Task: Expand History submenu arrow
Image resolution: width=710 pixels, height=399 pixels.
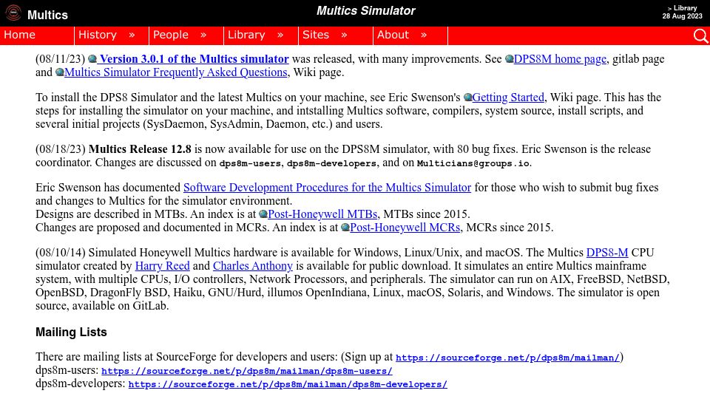Action: click(x=132, y=35)
